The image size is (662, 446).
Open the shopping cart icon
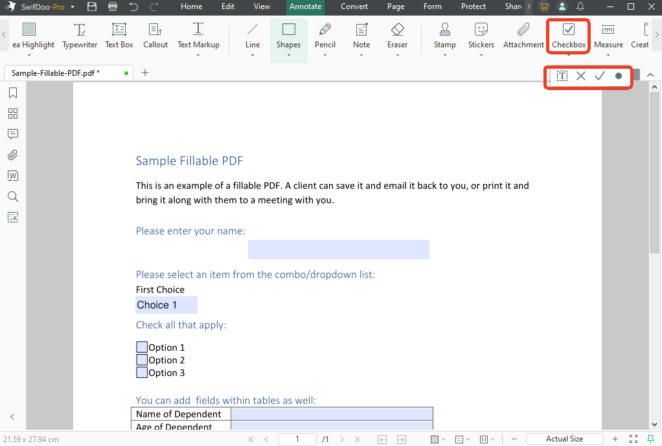[544, 6]
